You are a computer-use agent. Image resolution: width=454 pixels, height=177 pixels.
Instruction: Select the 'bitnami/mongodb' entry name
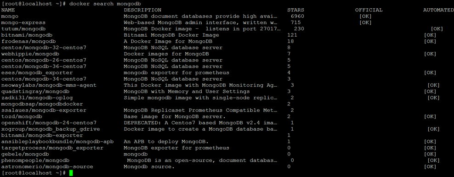click(x=23, y=35)
